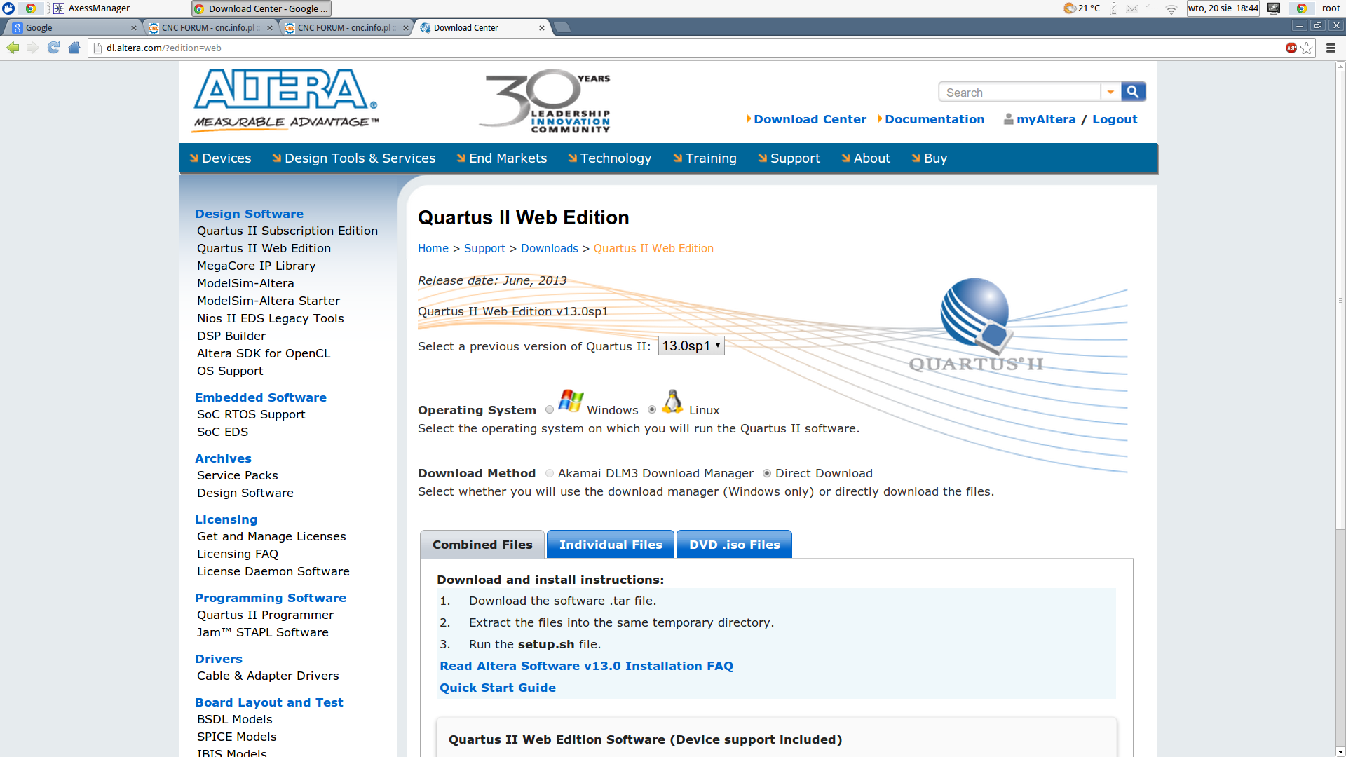
Task: Click the browser forward arrow
Action: (33, 48)
